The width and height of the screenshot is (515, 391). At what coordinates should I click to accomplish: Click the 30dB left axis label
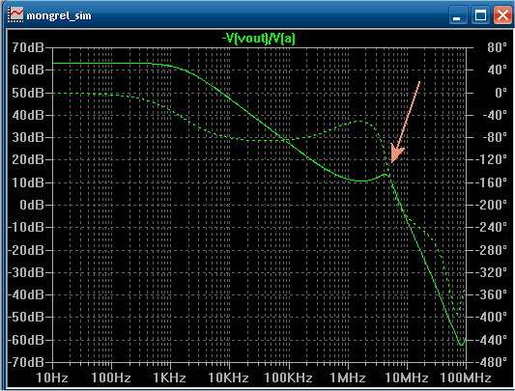tap(28, 137)
